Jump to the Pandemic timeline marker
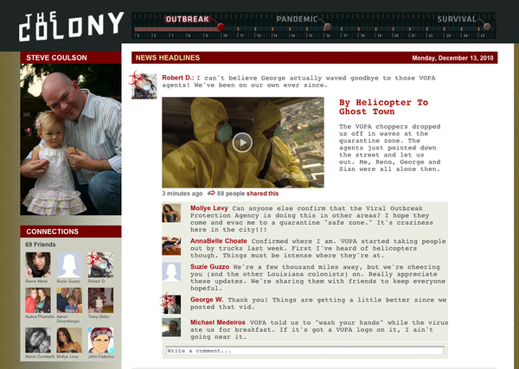 pyautogui.click(x=327, y=27)
